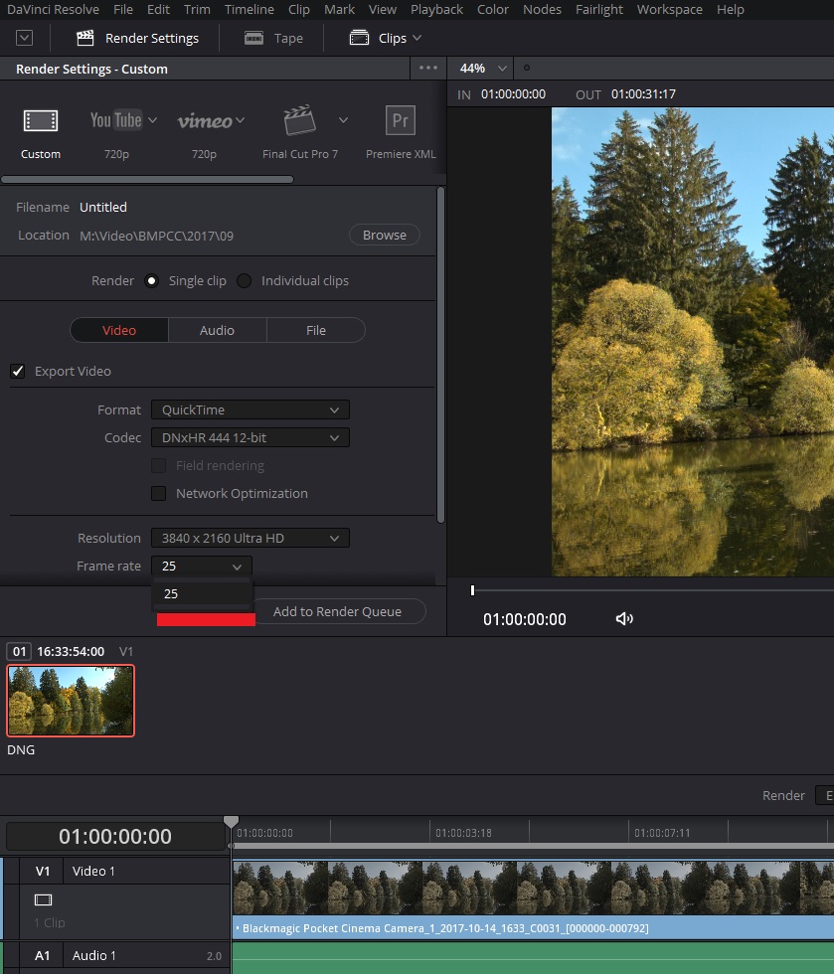Open Render Settings options (three dots)
The width and height of the screenshot is (834, 974).
click(x=428, y=69)
